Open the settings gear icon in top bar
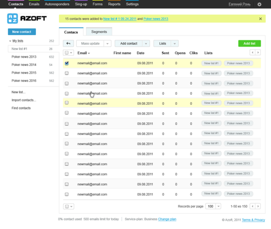 [x=259, y=4]
